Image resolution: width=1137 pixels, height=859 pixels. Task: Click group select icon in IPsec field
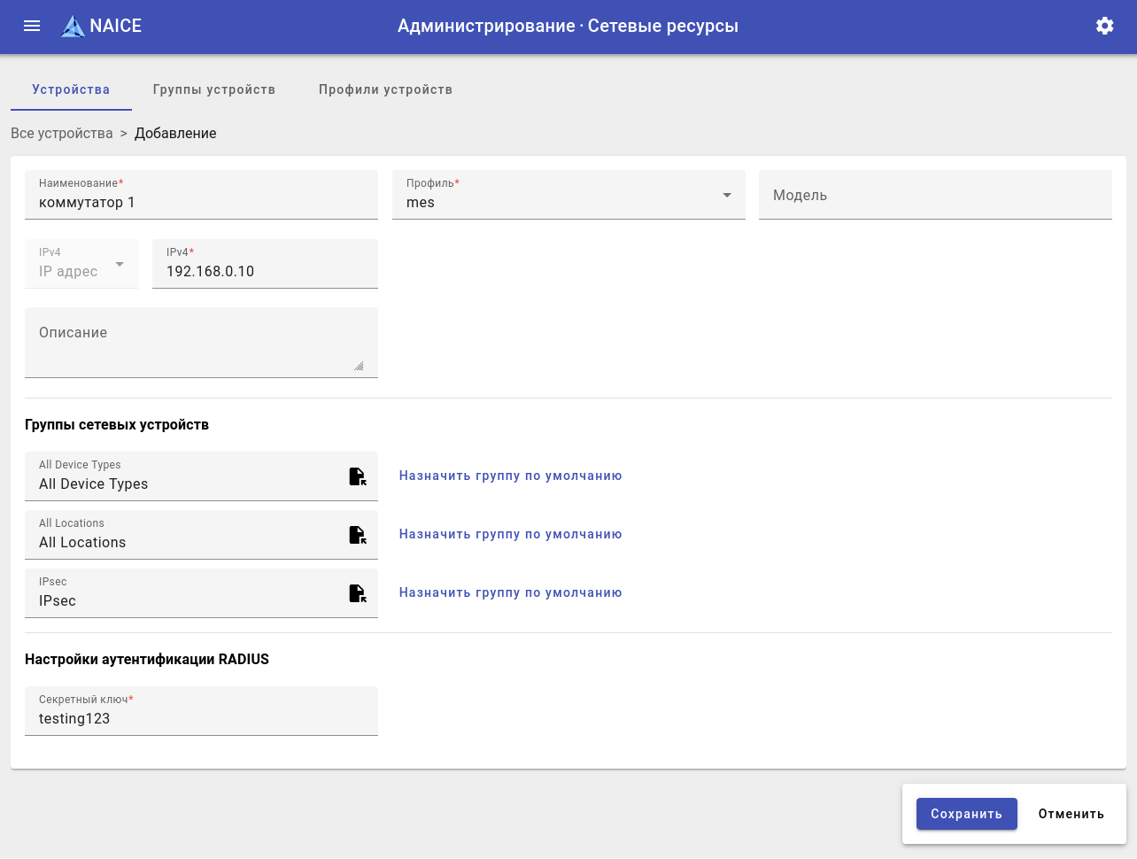tap(357, 593)
